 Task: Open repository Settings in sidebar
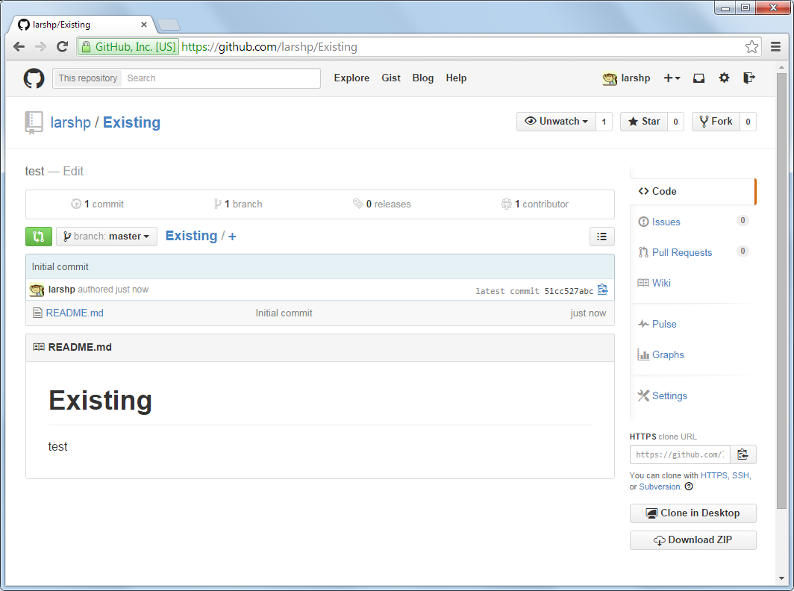coord(669,395)
